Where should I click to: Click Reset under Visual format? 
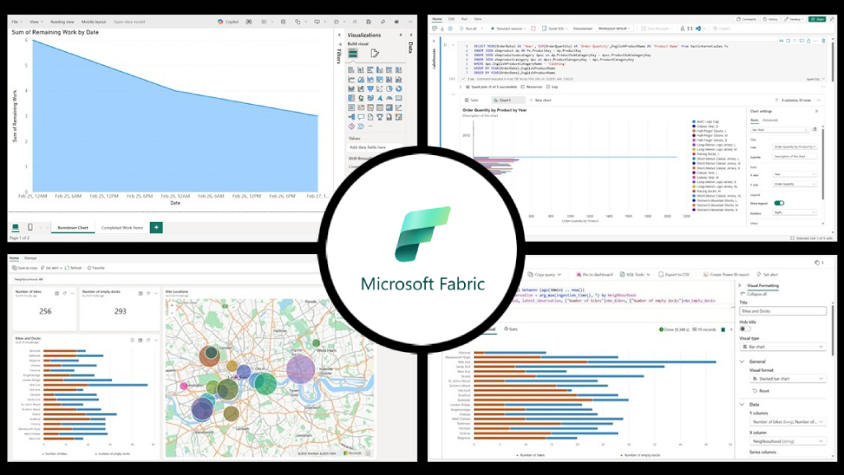click(x=761, y=391)
